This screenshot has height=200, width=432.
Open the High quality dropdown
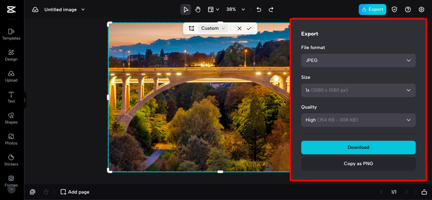click(358, 120)
